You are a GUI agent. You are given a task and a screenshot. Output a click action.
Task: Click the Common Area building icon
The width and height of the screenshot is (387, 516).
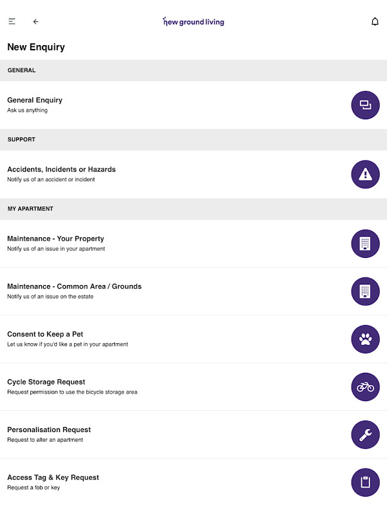coord(365,291)
